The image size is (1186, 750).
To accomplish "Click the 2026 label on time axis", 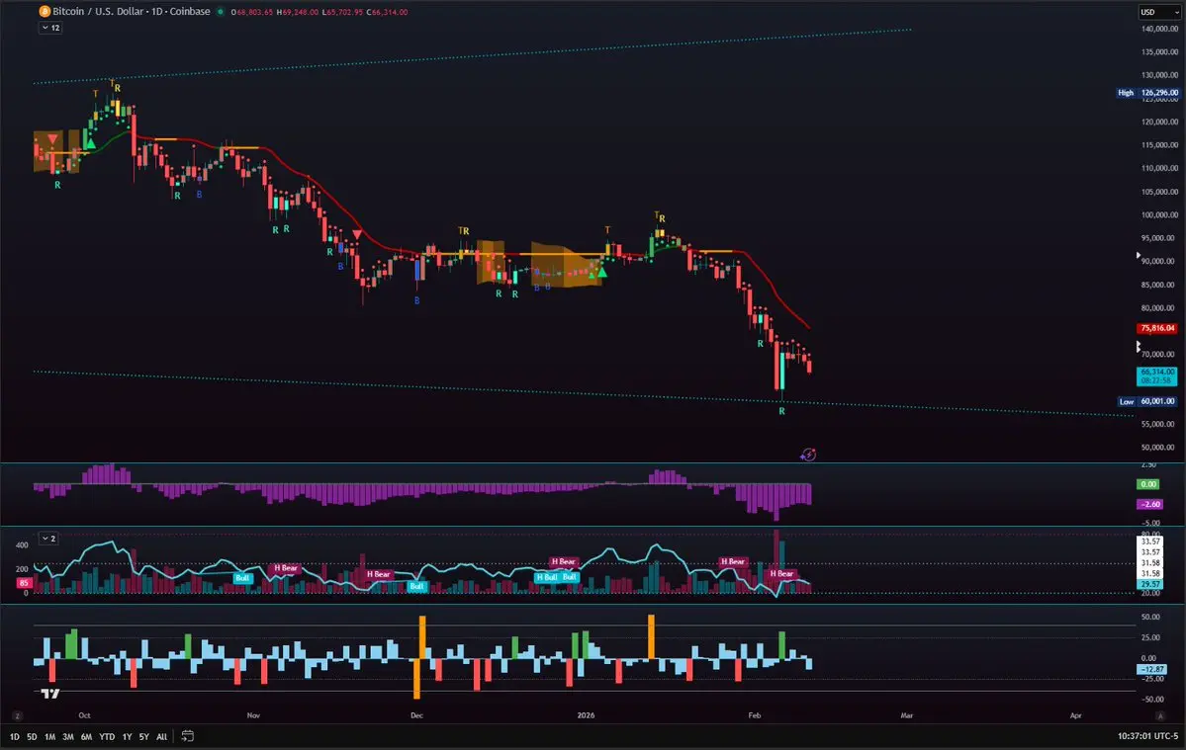I will [587, 715].
